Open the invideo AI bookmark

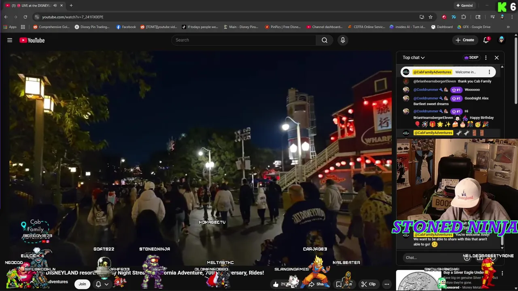point(408,27)
